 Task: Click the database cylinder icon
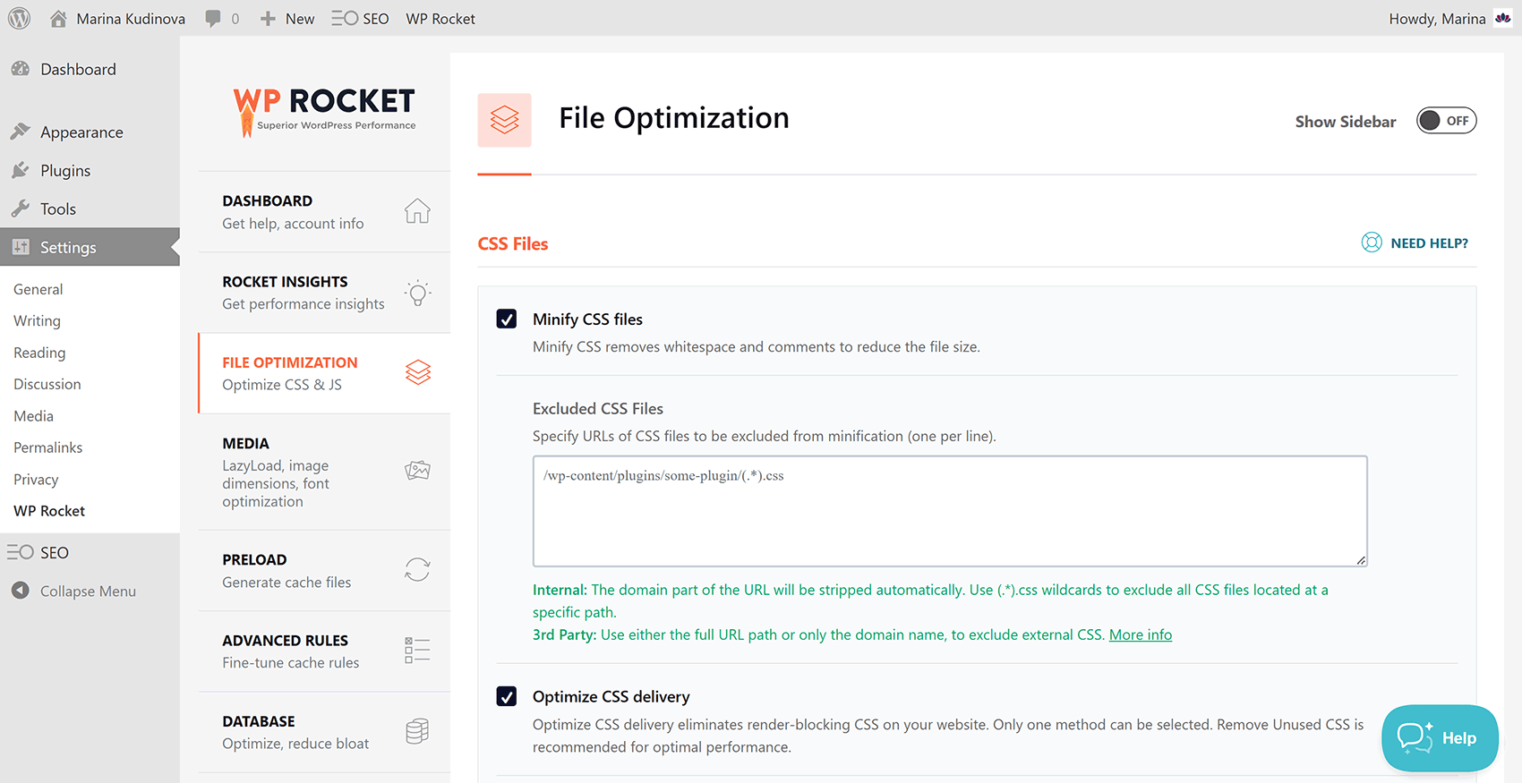(417, 731)
